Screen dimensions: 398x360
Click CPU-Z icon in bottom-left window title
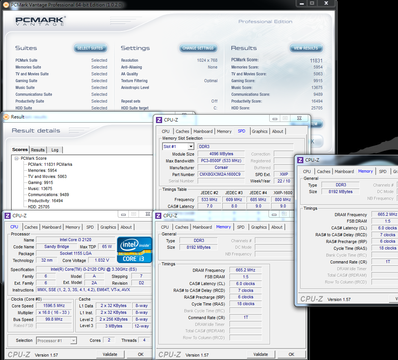8,216
